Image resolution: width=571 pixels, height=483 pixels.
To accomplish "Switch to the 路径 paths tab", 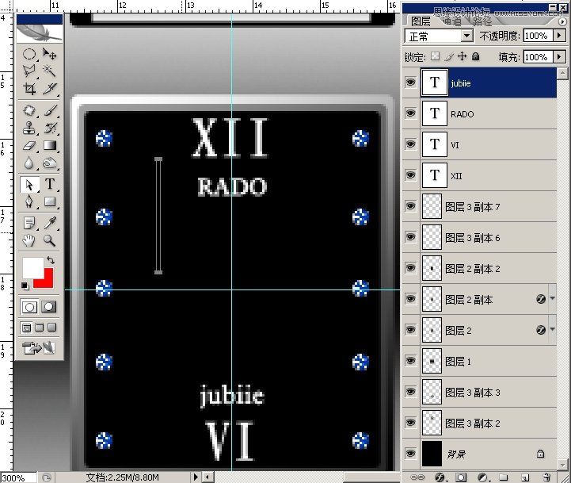I will pos(482,22).
